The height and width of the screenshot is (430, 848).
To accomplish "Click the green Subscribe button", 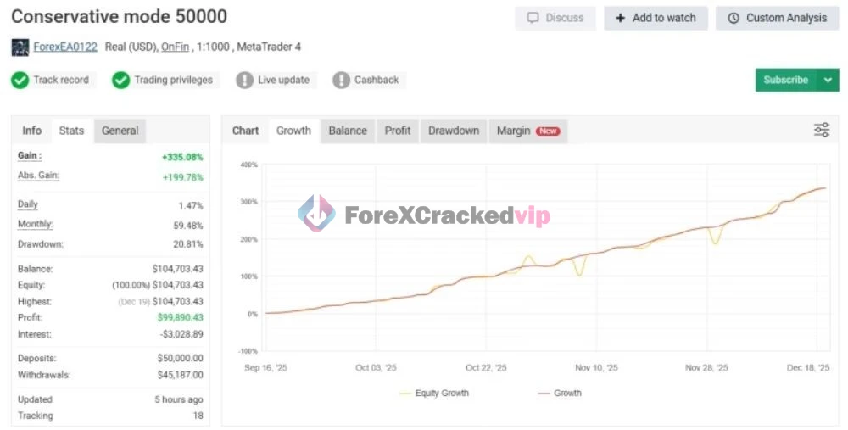I will 785,80.
